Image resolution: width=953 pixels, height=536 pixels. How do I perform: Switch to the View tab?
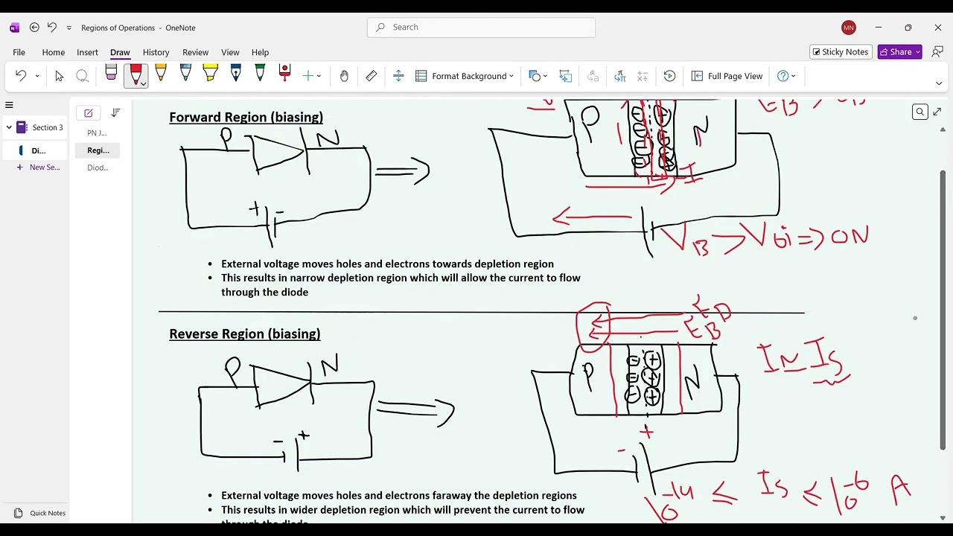click(230, 52)
